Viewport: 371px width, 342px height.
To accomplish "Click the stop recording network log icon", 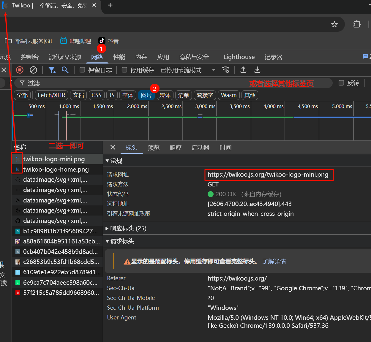I will [20, 70].
